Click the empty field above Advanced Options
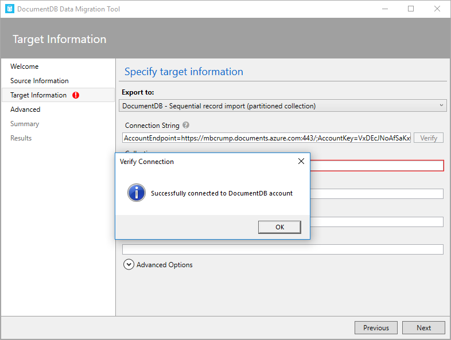 click(282, 249)
